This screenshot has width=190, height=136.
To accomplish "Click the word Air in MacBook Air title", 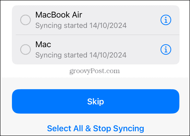I will click(x=77, y=15).
